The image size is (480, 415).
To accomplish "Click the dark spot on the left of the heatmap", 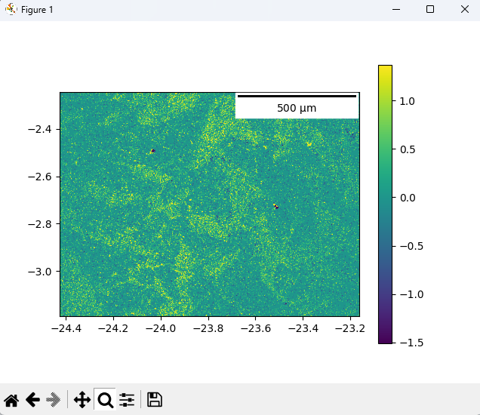I will 152,151.
